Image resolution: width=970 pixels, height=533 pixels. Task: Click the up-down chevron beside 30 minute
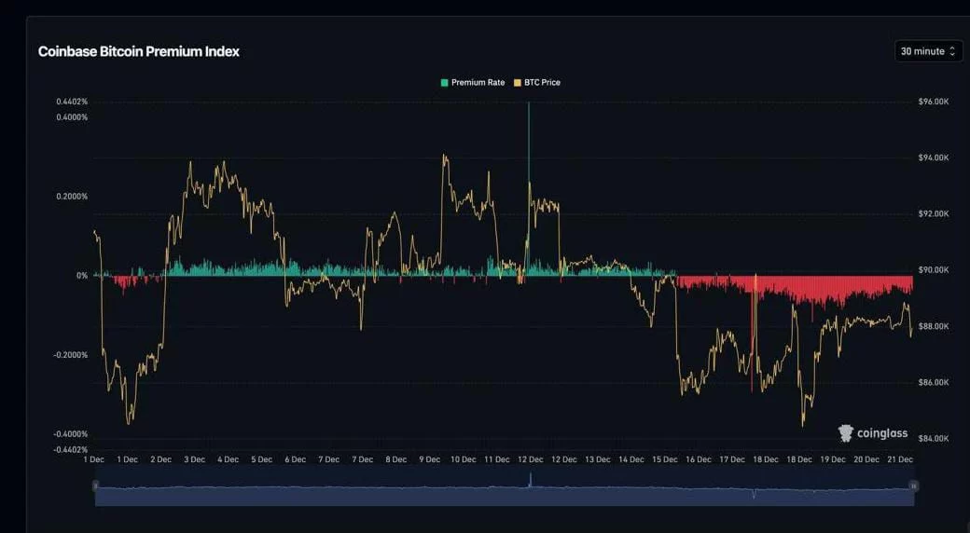[952, 51]
